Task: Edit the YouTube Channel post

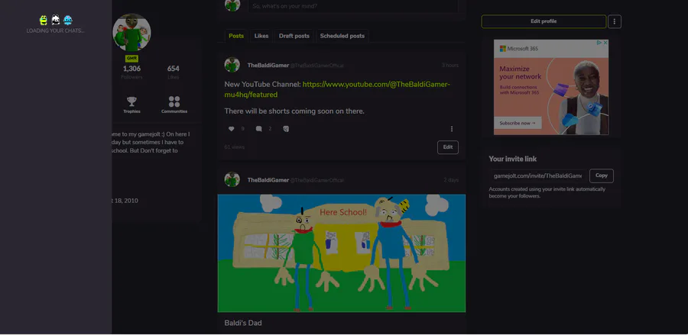Action: pos(447,147)
